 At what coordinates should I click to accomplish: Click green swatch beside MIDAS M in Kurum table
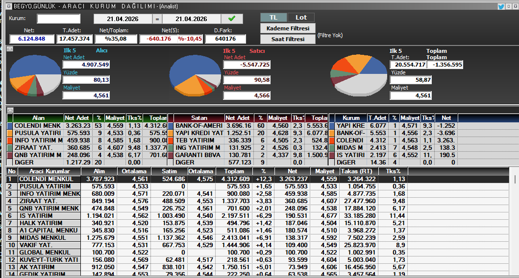click(x=332, y=147)
